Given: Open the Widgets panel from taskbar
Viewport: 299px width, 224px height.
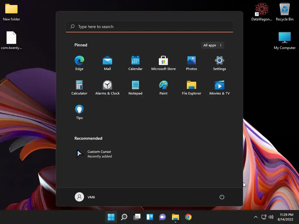Looking at the screenshot, I should click(x=150, y=217).
